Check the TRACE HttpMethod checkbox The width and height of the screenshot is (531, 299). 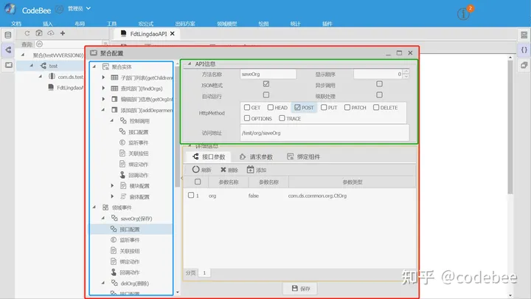click(282, 118)
